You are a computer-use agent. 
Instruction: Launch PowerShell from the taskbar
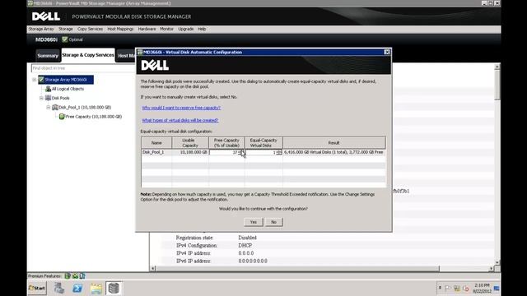[x=77, y=288]
